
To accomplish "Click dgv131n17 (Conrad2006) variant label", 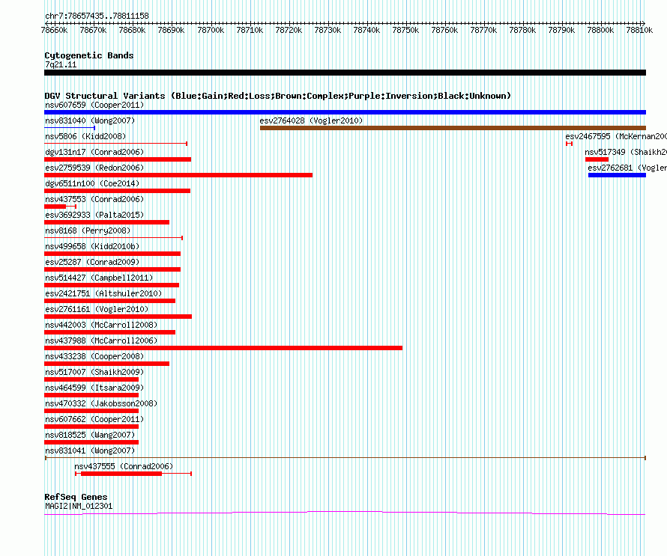I will coord(94,152).
